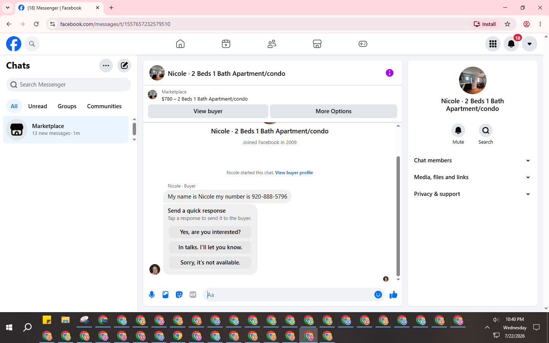The height and width of the screenshot is (343, 549).
Task: Send quick reply 'Sorry, it's not available.'
Action: coord(210,263)
